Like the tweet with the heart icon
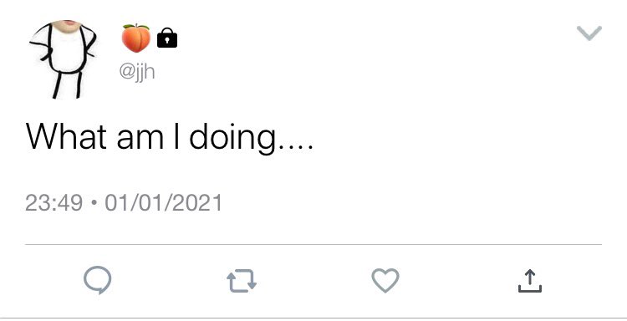Viewport: 627px width, 321px height. (x=385, y=280)
